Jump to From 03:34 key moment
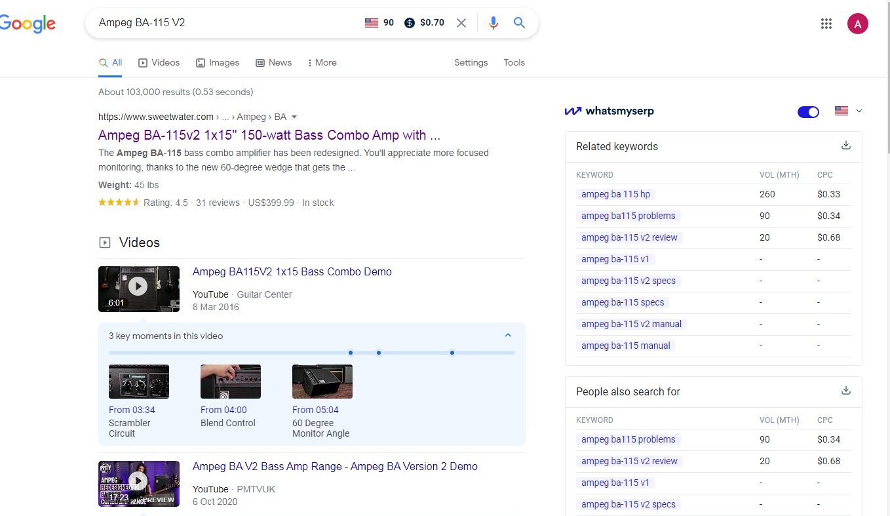This screenshot has height=516, width=890. (x=132, y=410)
